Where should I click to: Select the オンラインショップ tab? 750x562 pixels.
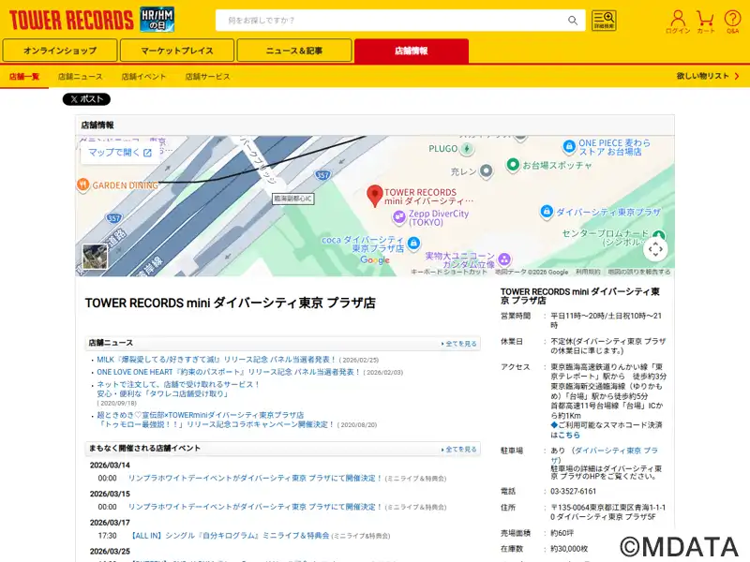60,51
